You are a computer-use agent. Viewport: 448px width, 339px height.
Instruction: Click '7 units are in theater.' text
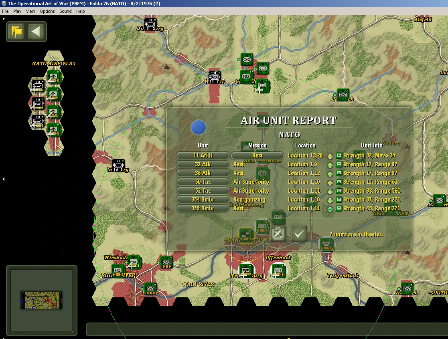pos(356,234)
